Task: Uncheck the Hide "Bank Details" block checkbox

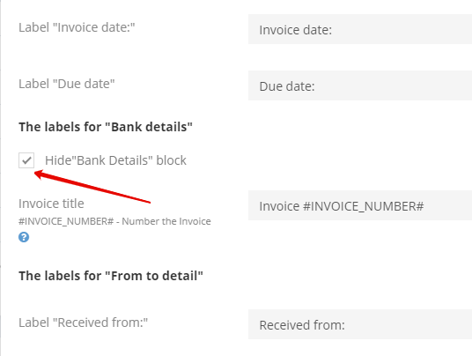Action: [x=26, y=160]
